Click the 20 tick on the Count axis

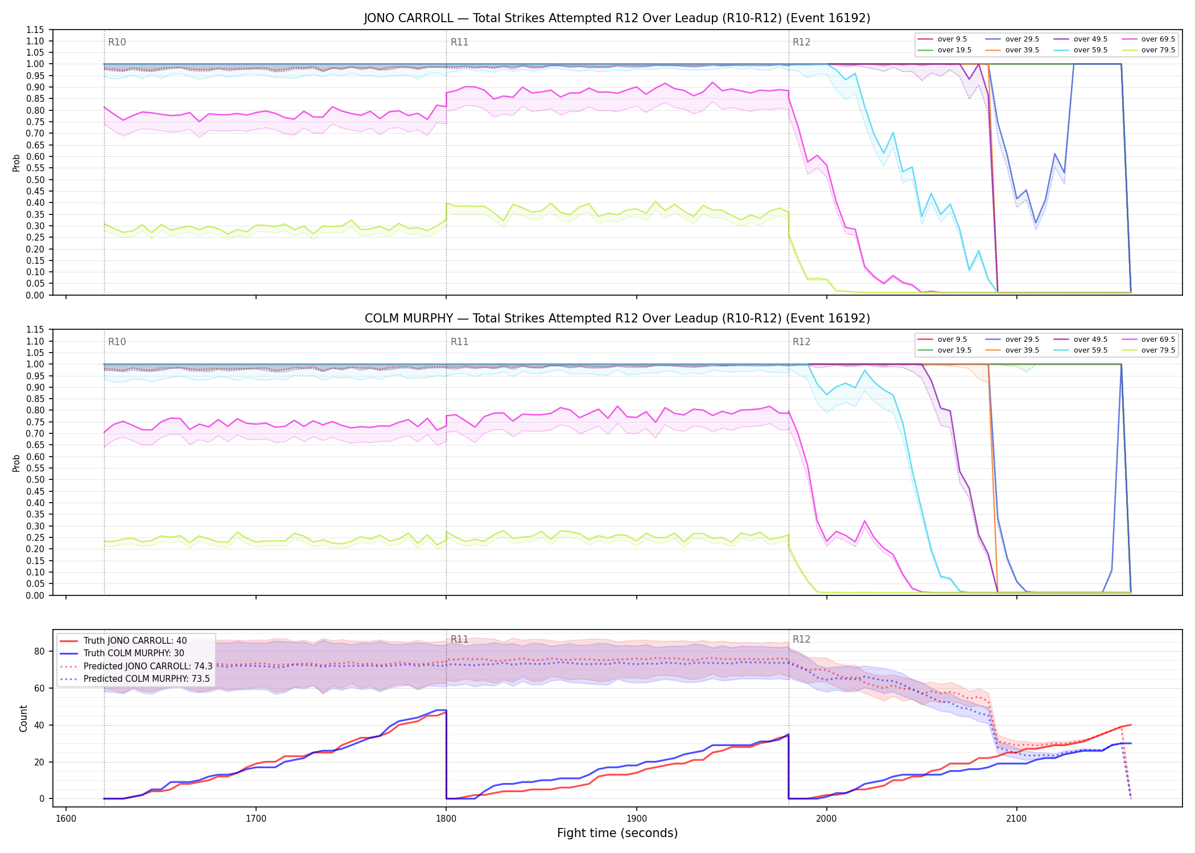click(39, 762)
